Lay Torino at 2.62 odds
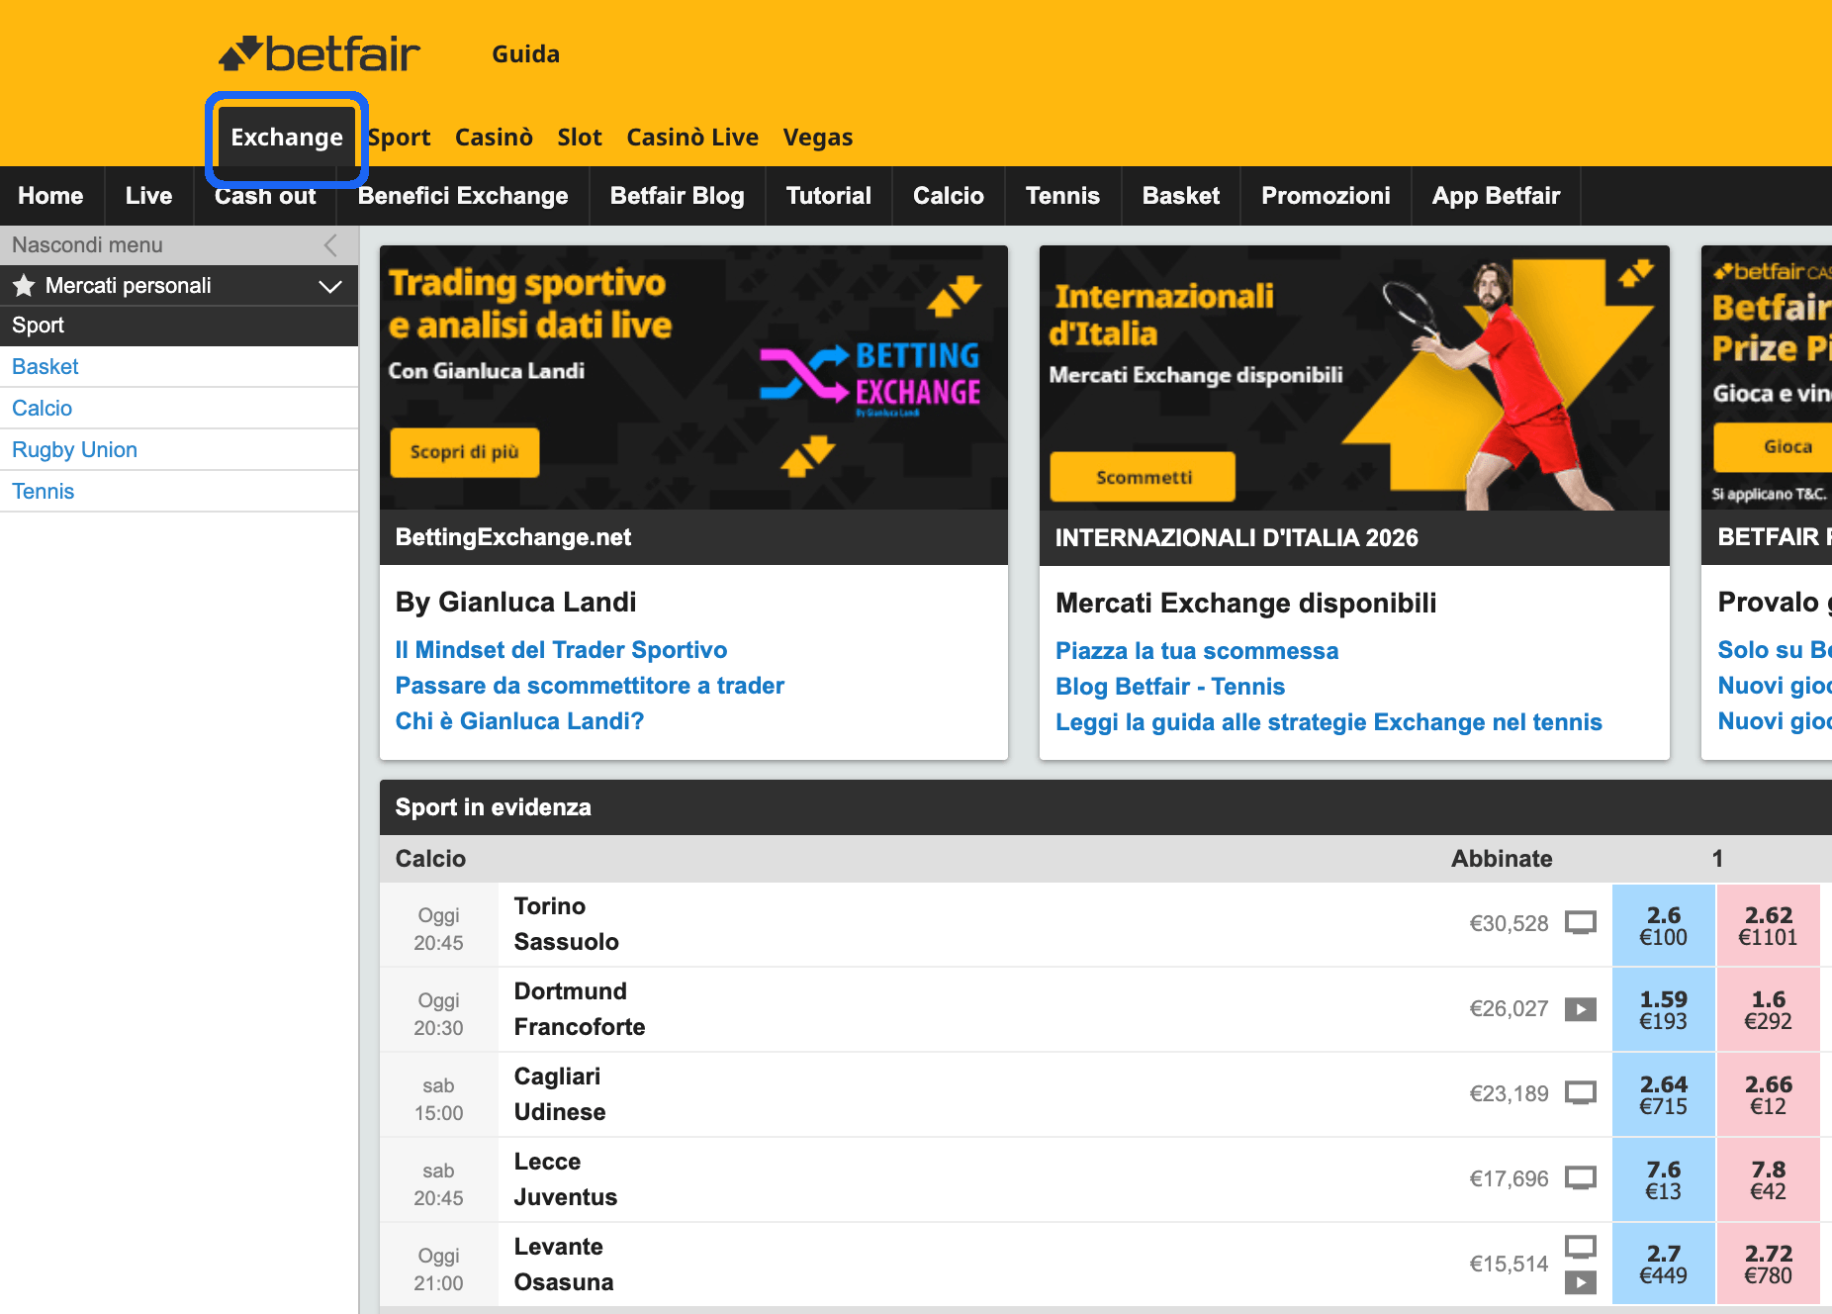The height and width of the screenshot is (1314, 1832). coord(1768,925)
